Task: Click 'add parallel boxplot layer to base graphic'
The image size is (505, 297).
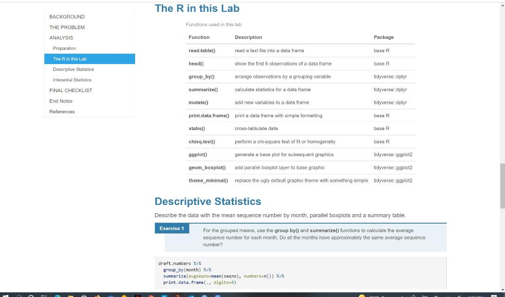Action: click(x=280, y=167)
